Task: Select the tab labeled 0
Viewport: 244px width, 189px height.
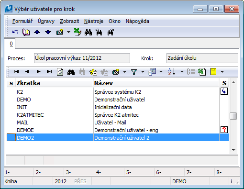Action: click(x=11, y=44)
